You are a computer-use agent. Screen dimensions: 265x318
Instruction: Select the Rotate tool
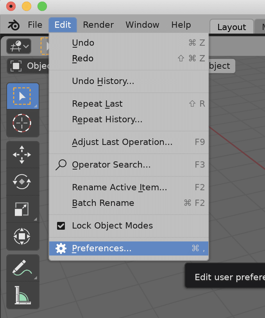[22, 182]
